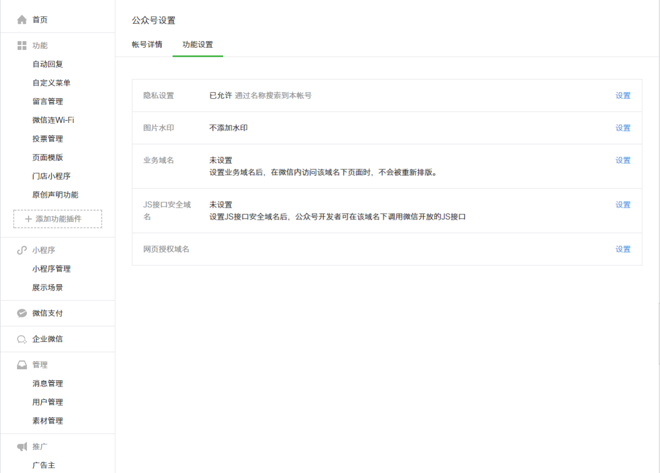Viewport: 660px width, 473px height.
Task: Open 首页 in the sidebar
Action: (40, 20)
